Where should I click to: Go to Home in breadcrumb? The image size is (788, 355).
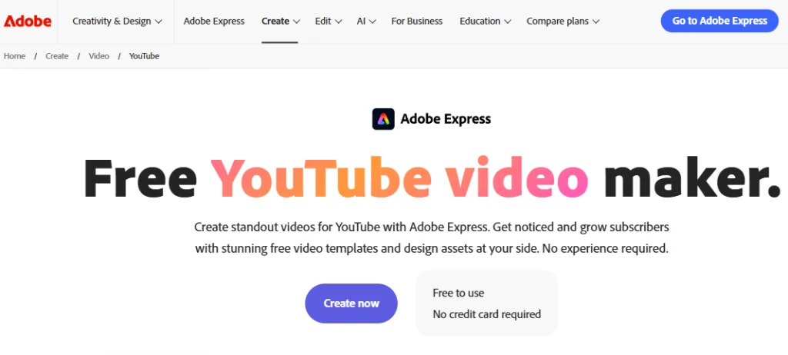tap(15, 56)
